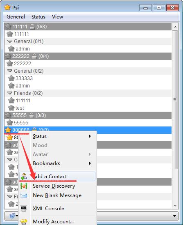Click the XML Console monitor icon

tap(24, 208)
